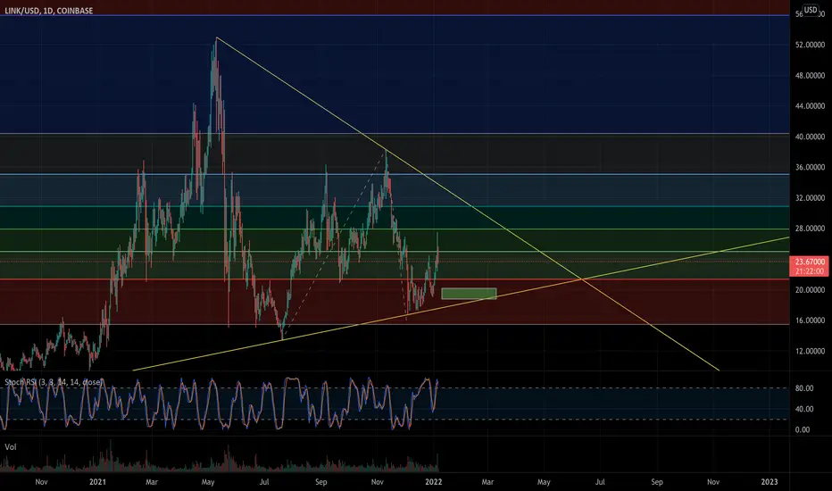Click the 2021 label on time axis
This screenshot has width=832, height=491.
[97, 482]
